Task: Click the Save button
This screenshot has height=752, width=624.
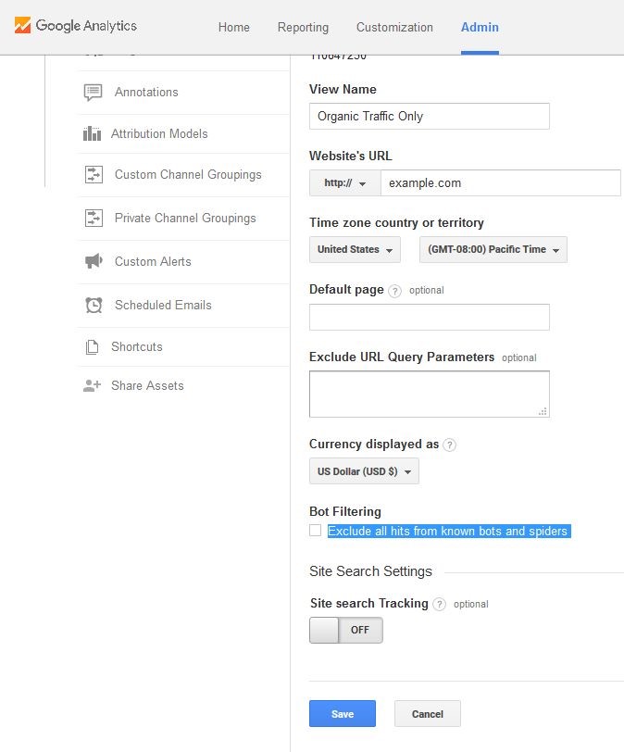Action: click(x=343, y=714)
